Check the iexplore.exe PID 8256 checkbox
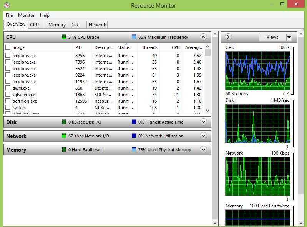Image resolution: width=307 pixels, height=227 pixels. [x=8, y=56]
